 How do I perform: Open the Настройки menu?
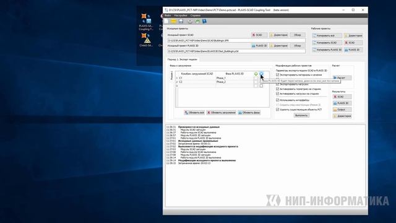click(180, 15)
